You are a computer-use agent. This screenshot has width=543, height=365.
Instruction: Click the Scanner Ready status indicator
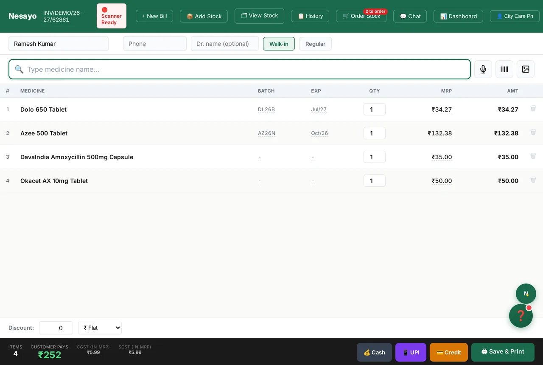(112, 16)
